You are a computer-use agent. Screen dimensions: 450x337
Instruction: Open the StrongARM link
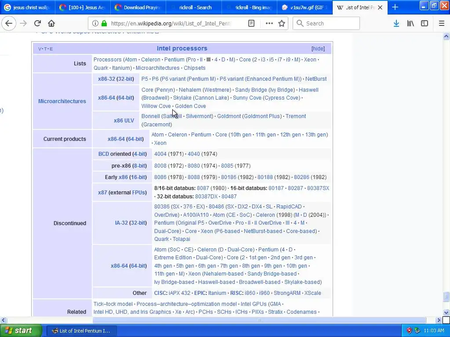287,293
